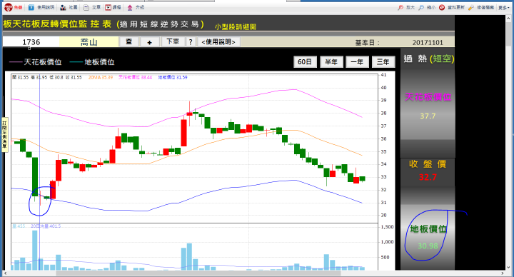The width and height of the screenshot is (514, 277).
Task: Click the 下單 order button
Action: tap(173, 41)
